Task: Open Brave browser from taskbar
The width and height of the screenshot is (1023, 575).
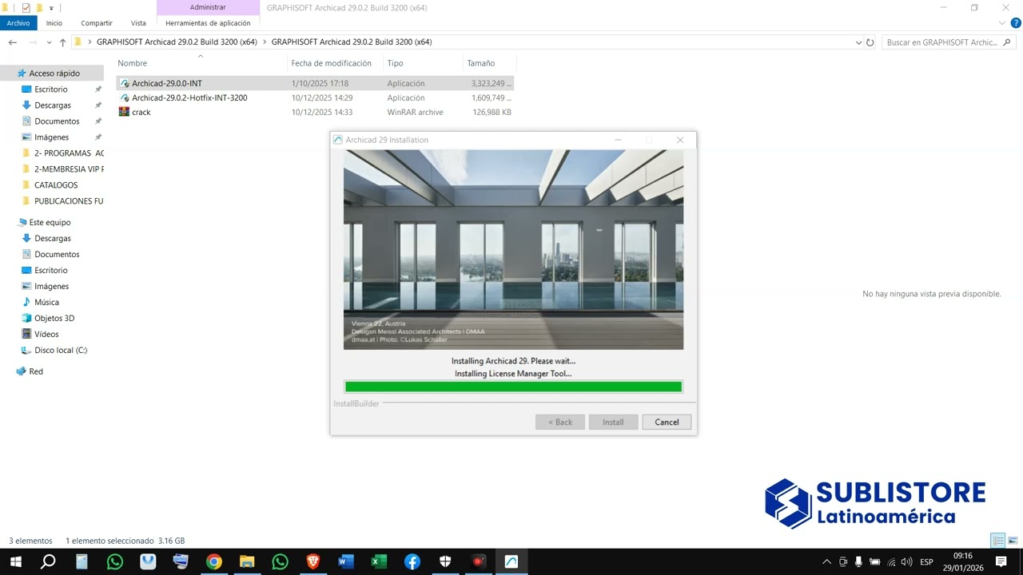Action: pyautogui.click(x=313, y=561)
